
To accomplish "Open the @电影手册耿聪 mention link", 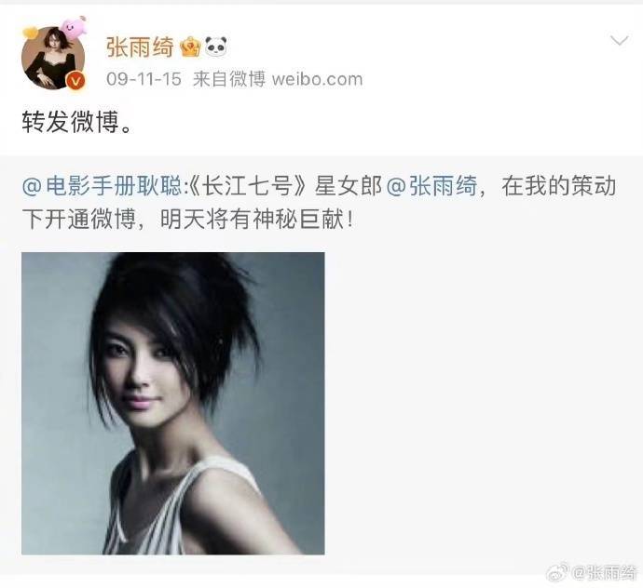I will pos(102,186).
